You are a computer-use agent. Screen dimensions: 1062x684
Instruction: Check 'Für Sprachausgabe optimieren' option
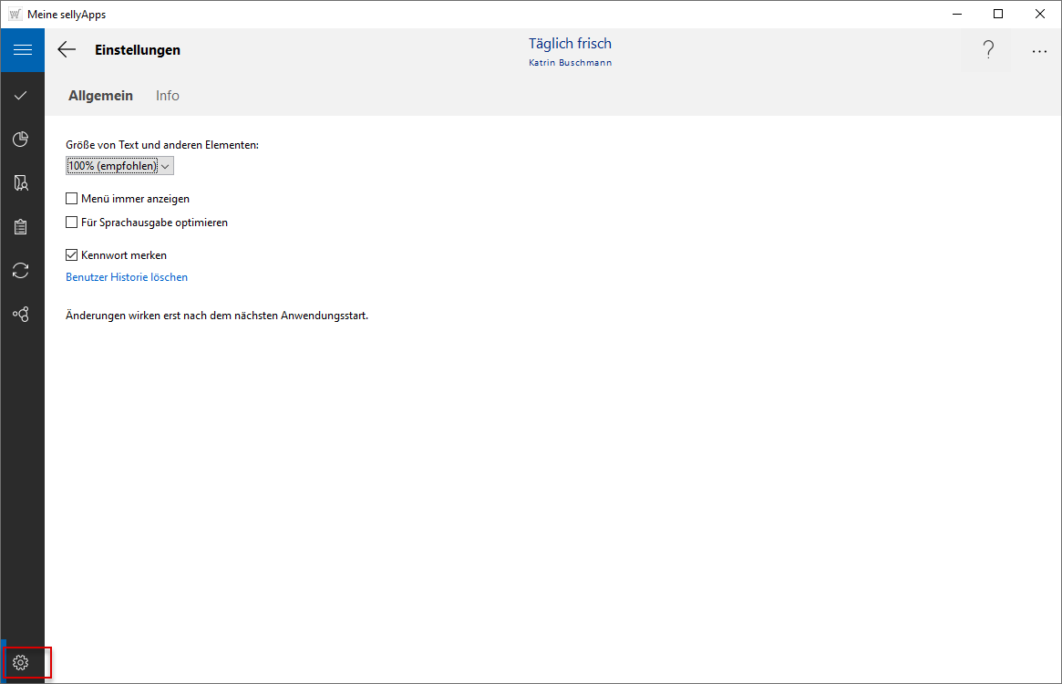[72, 223]
